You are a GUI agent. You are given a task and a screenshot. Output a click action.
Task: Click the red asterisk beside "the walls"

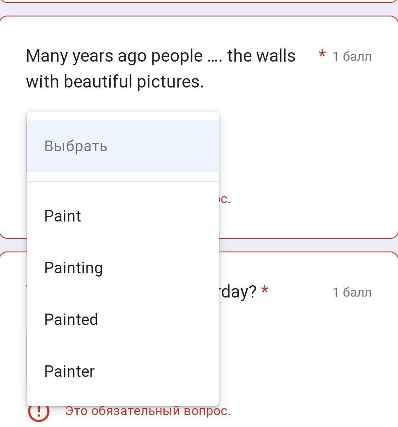tap(322, 55)
